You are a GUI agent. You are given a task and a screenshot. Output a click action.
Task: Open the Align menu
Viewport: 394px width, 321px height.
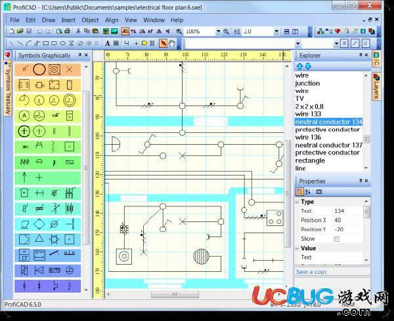pos(112,20)
